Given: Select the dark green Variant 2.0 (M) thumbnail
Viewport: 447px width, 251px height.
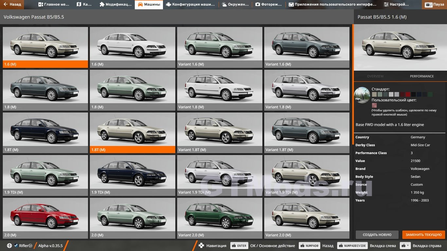Looking at the screenshot, I should [220, 218].
